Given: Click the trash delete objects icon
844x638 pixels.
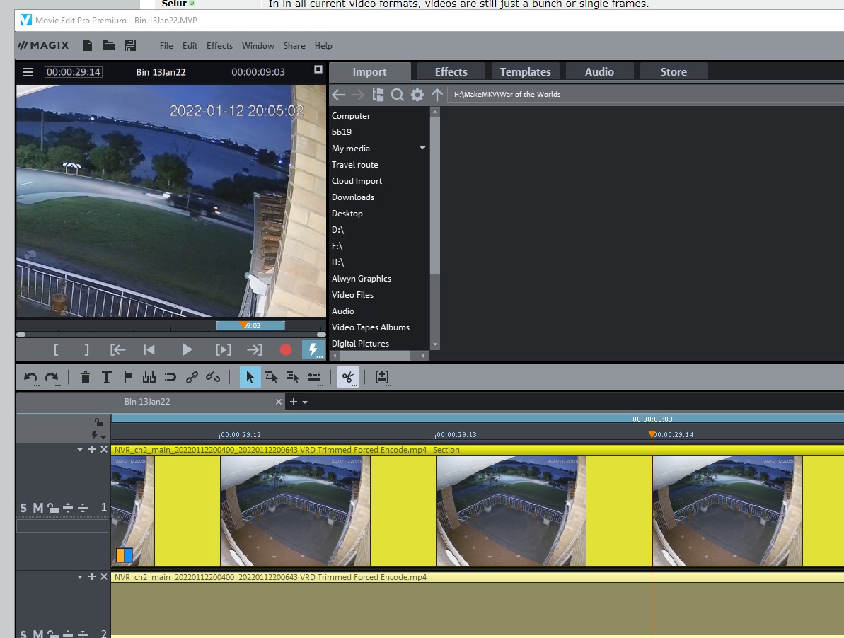Looking at the screenshot, I should coord(86,378).
